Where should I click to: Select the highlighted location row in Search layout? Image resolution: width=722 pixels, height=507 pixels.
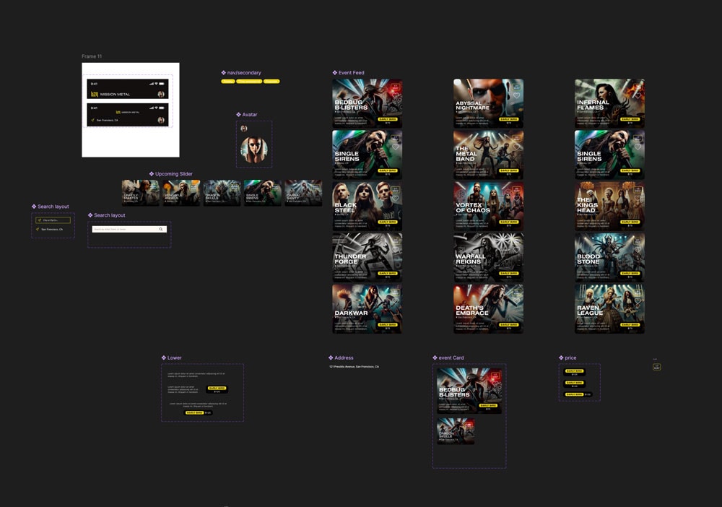click(x=53, y=220)
